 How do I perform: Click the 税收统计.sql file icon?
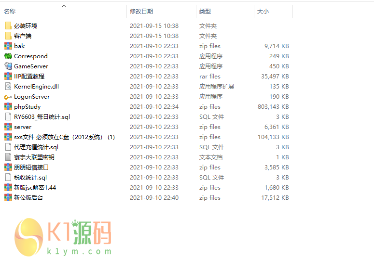pos(8,178)
